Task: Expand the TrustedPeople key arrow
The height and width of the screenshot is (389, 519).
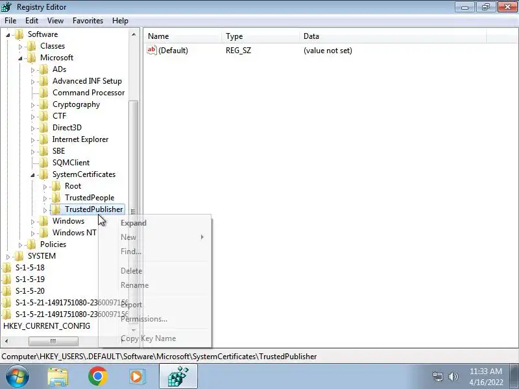Action: pos(45,198)
